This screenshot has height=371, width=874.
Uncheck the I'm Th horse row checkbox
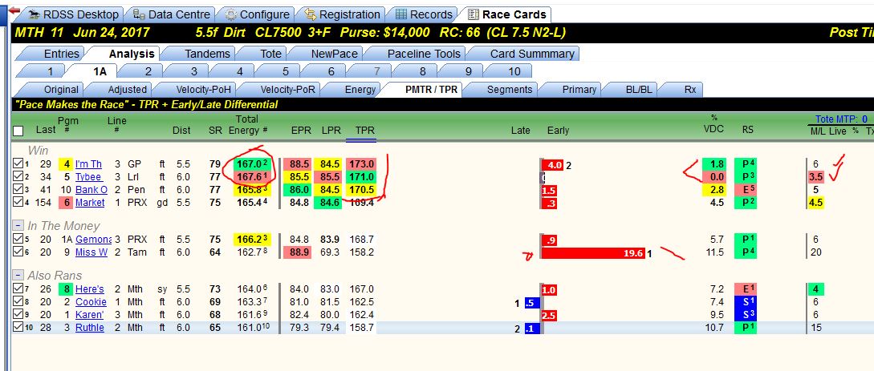(18, 164)
